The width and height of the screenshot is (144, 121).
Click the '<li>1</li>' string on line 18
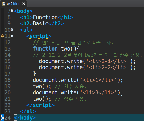coord(98,80)
